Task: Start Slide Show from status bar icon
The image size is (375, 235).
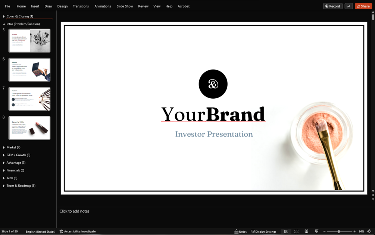Action: [317, 231]
